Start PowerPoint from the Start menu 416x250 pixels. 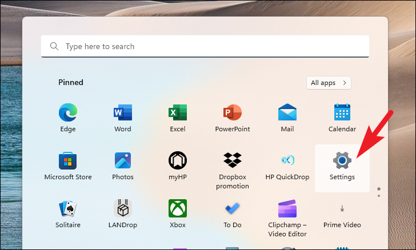click(233, 118)
